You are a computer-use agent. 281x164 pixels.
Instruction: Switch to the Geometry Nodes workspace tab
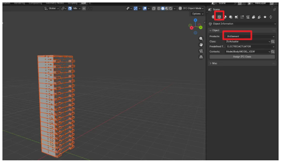[55, 3]
